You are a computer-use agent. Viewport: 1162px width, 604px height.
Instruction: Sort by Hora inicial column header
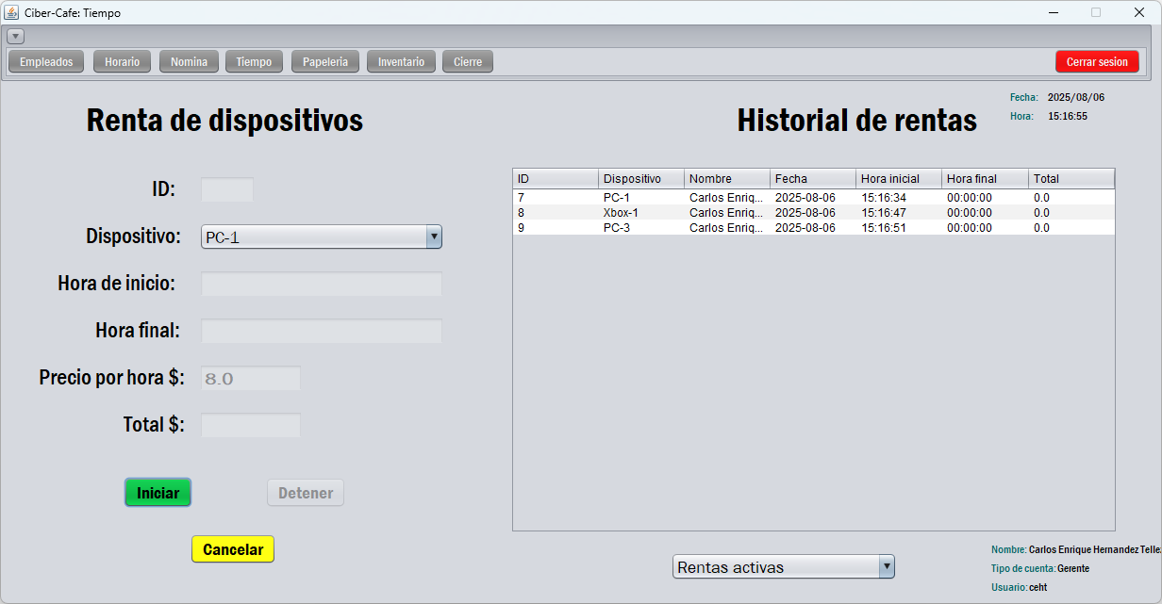(899, 179)
